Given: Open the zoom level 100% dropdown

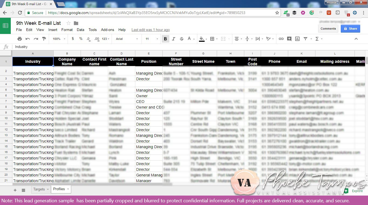Looking at the screenshot, I should tap(58, 39).
